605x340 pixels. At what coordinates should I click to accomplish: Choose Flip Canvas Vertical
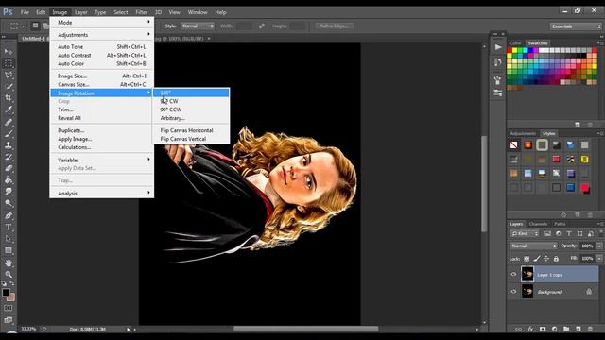pyautogui.click(x=191, y=139)
